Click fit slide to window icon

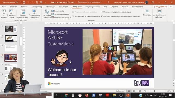173,91
